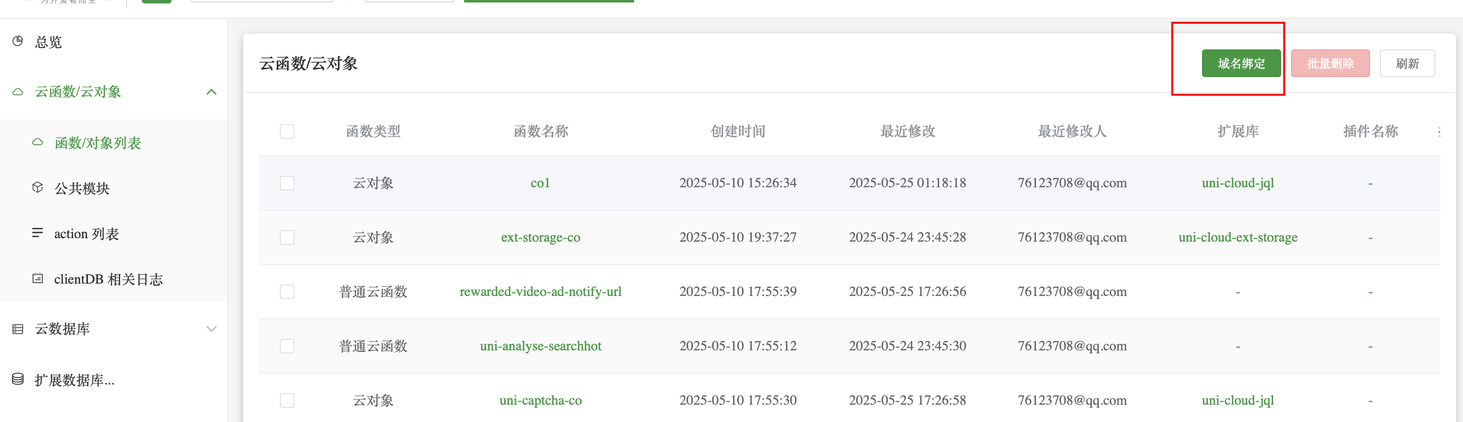1463x422 pixels.
Task: Click the green 域名绑定 button
Action: [x=1241, y=63]
